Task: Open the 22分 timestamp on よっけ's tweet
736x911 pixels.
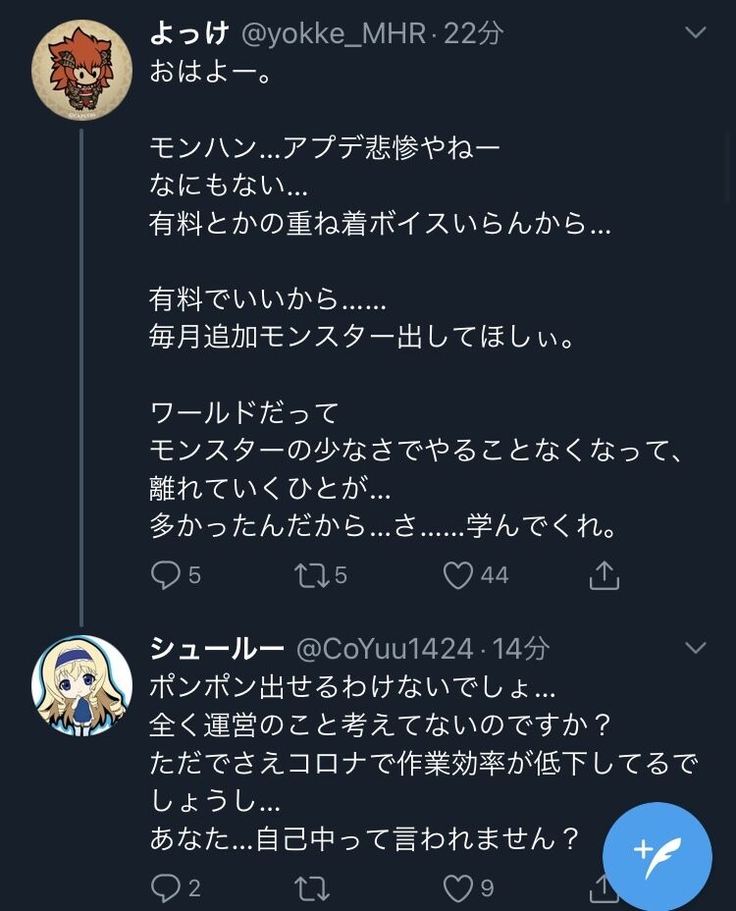Action: 473,33
